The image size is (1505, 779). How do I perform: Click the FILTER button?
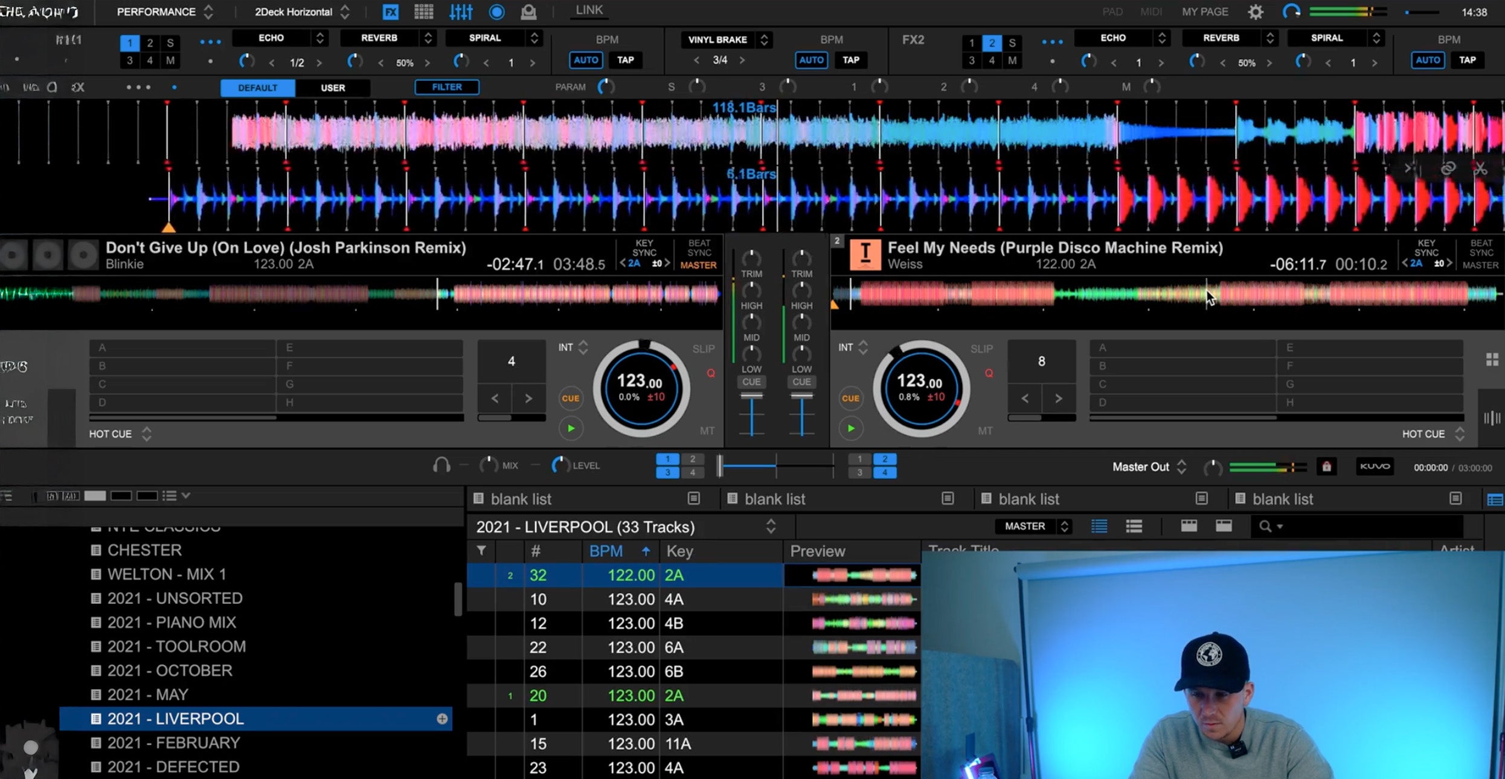coord(446,87)
